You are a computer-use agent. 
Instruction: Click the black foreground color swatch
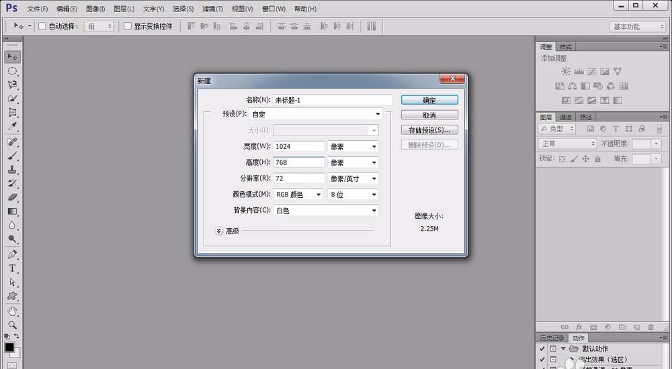click(x=9, y=347)
